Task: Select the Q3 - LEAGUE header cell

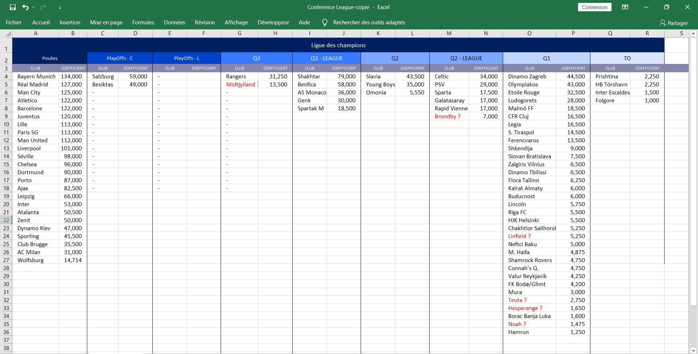Action: click(327, 58)
